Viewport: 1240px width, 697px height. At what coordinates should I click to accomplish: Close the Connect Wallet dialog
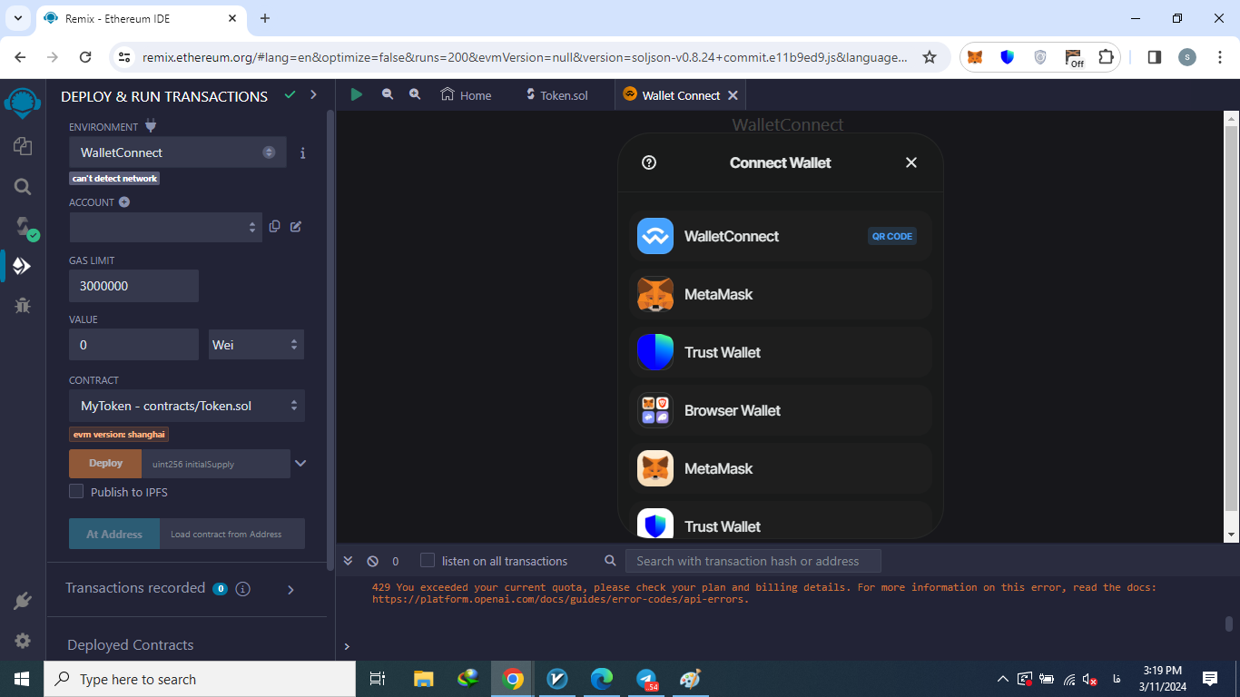911,162
